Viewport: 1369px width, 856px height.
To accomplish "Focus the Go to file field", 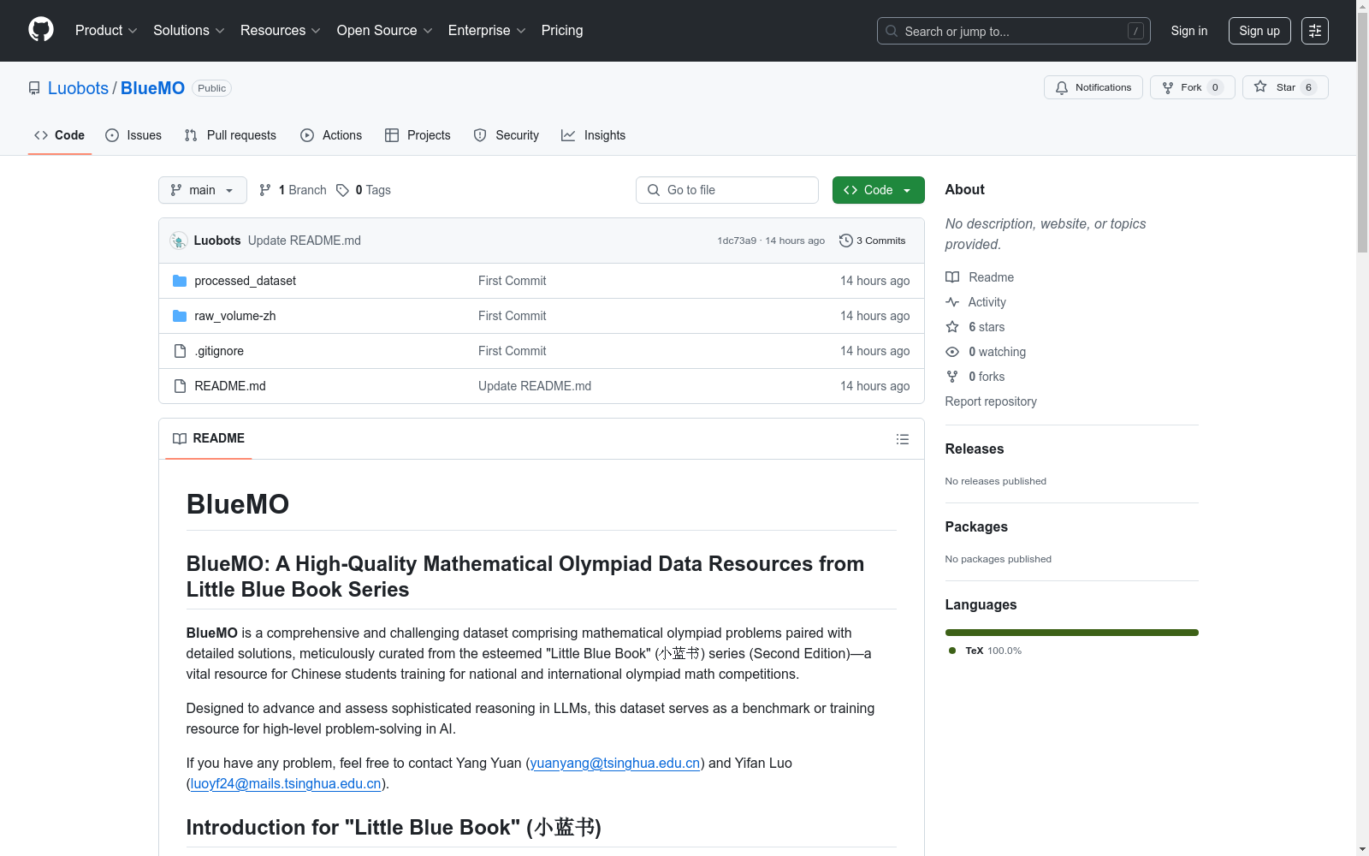I will (727, 190).
